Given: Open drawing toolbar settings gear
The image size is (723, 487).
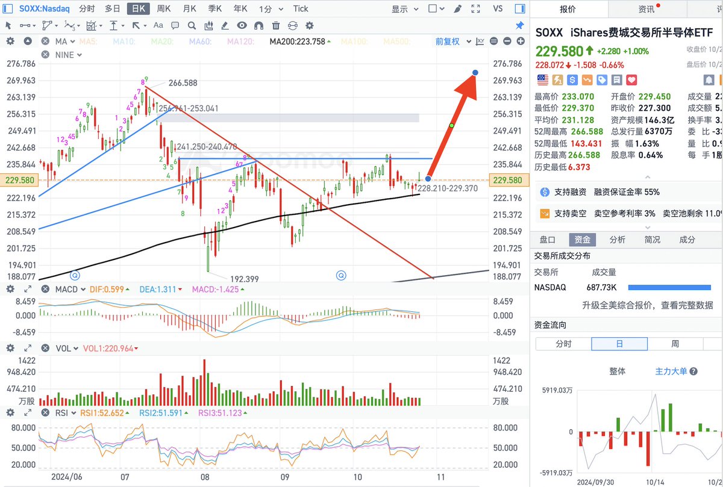Looking at the screenshot, I should [x=310, y=25].
